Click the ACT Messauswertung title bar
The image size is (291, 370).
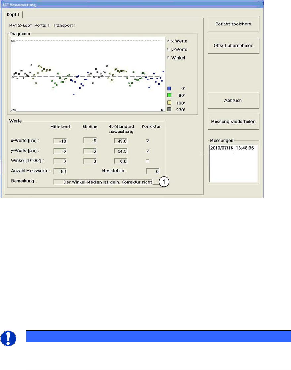tap(132, 5)
